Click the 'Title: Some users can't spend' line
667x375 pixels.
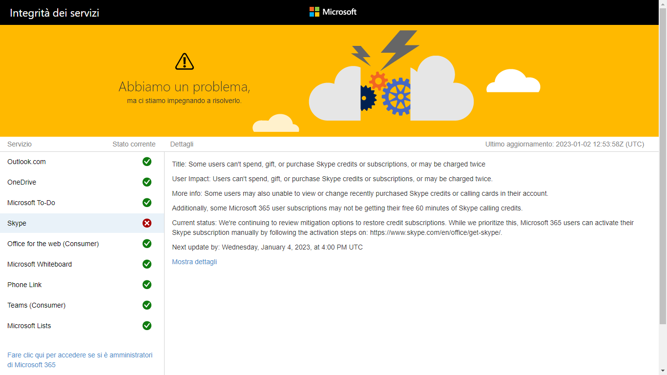coord(329,164)
